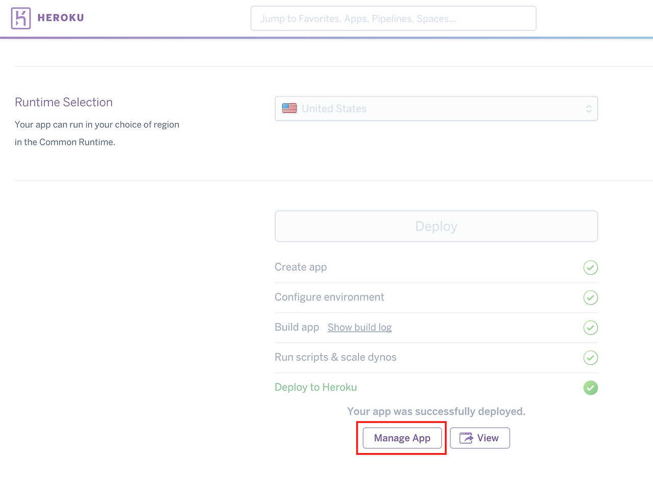The image size is (653, 497).
Task: Click the green checkmark beside Create app
Action: pos(590,267)
